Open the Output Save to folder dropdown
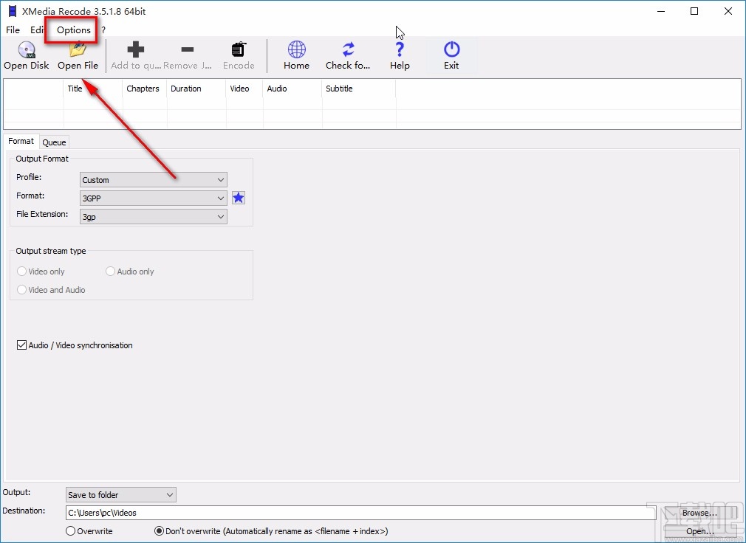 tap(120, 495)
